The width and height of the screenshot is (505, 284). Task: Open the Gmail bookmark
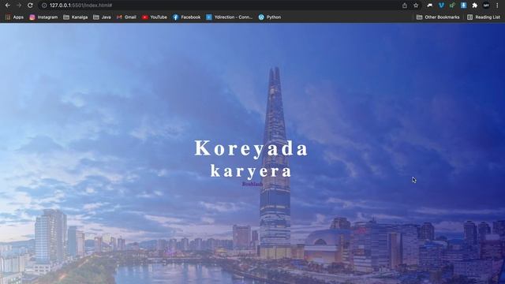[126, 17]
